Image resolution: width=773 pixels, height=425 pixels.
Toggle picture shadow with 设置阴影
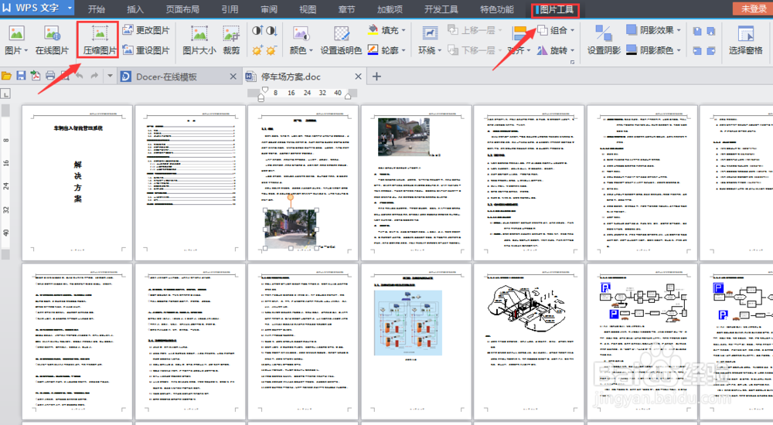point(604,40)
